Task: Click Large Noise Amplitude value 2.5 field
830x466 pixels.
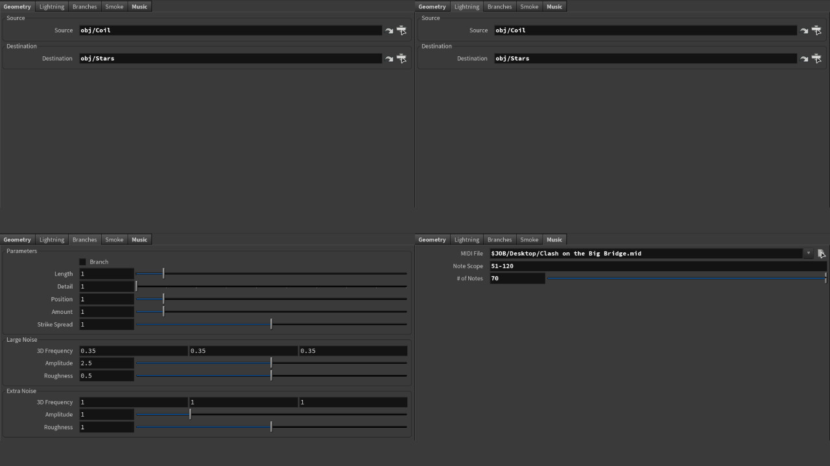Action: pyautogui.click(x=106, y=363)
